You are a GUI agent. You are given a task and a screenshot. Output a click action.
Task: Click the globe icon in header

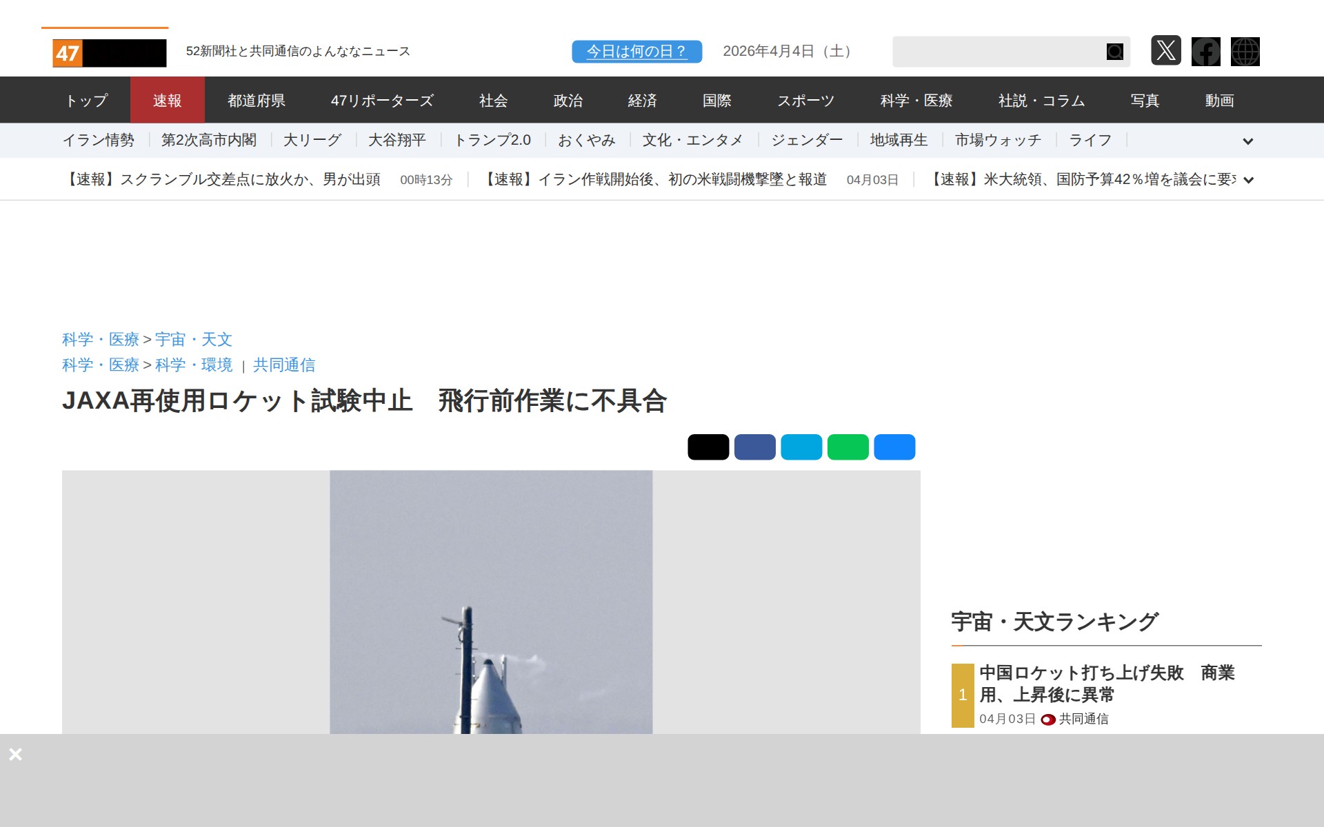(1245, 52)
